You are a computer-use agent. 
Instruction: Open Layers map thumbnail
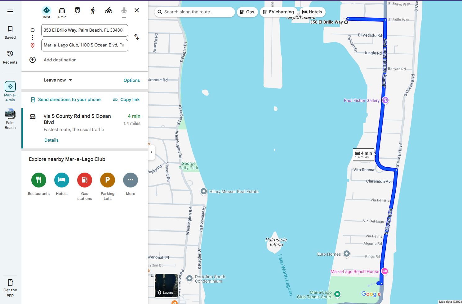167,285
